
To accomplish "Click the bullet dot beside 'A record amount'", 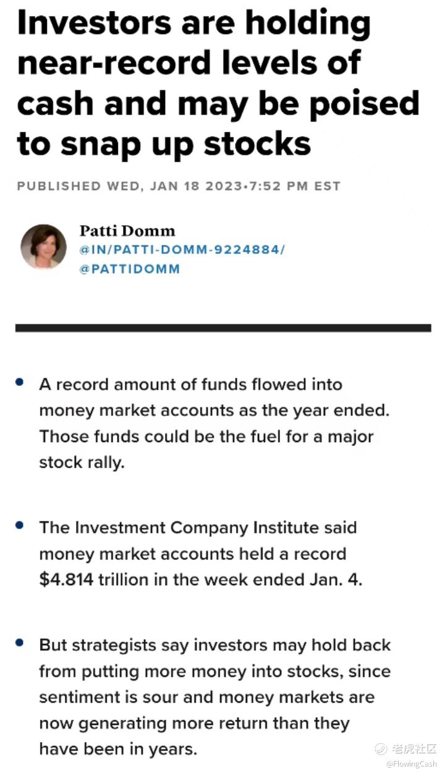I will [x=20, y=383].
